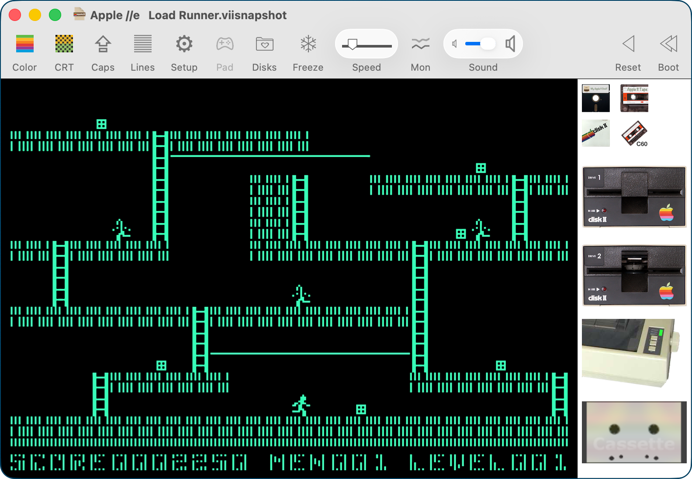Toggle the Color display mode
Image resolution: width=692 pixels, height=479 pixels.
click(24, 44)
